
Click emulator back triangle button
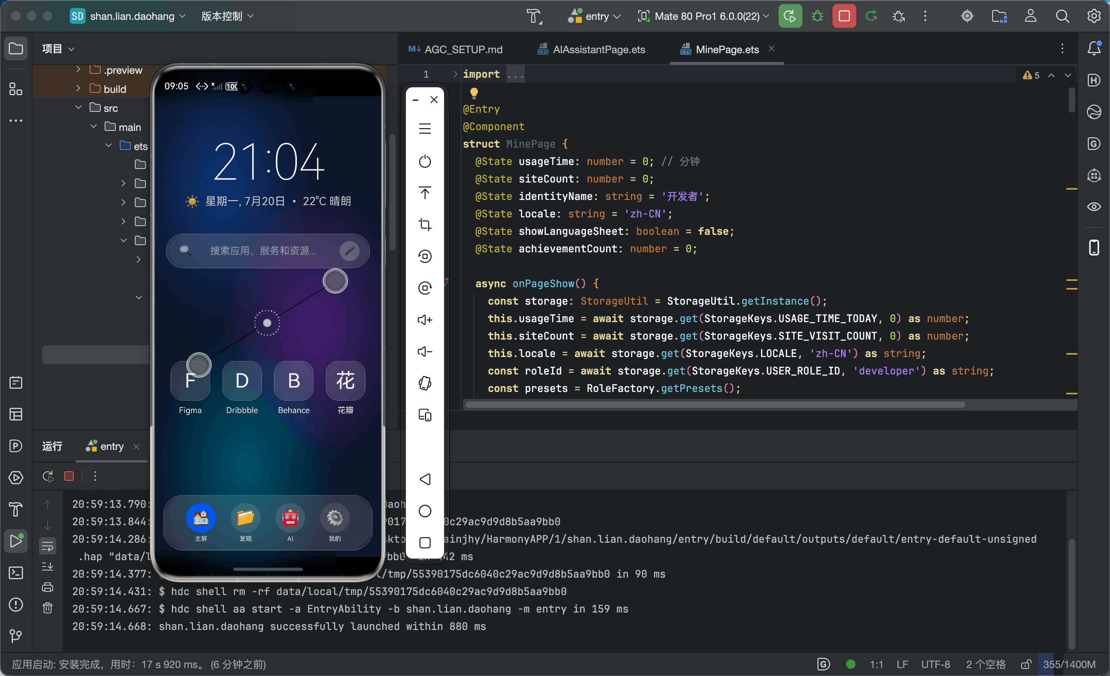[x=425, y=479]
